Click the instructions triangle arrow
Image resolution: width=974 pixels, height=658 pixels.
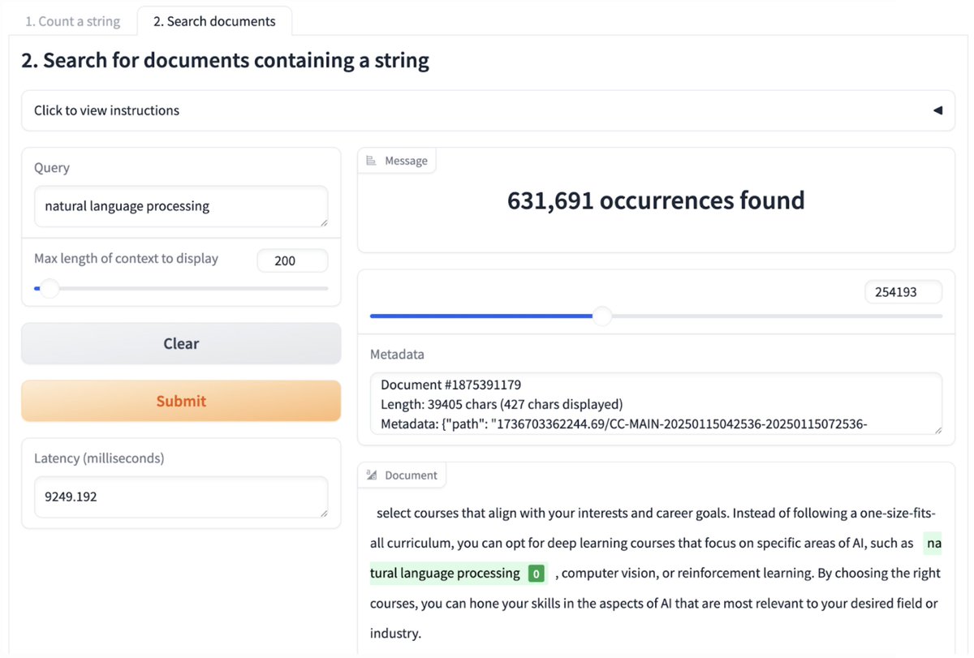pyautogui.click(x=937, y=110)
